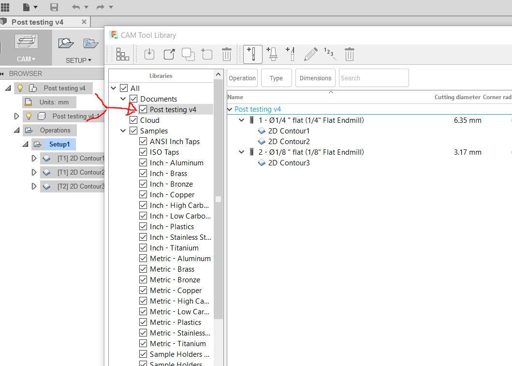Uncheck the Cloud checkbox

133,120
